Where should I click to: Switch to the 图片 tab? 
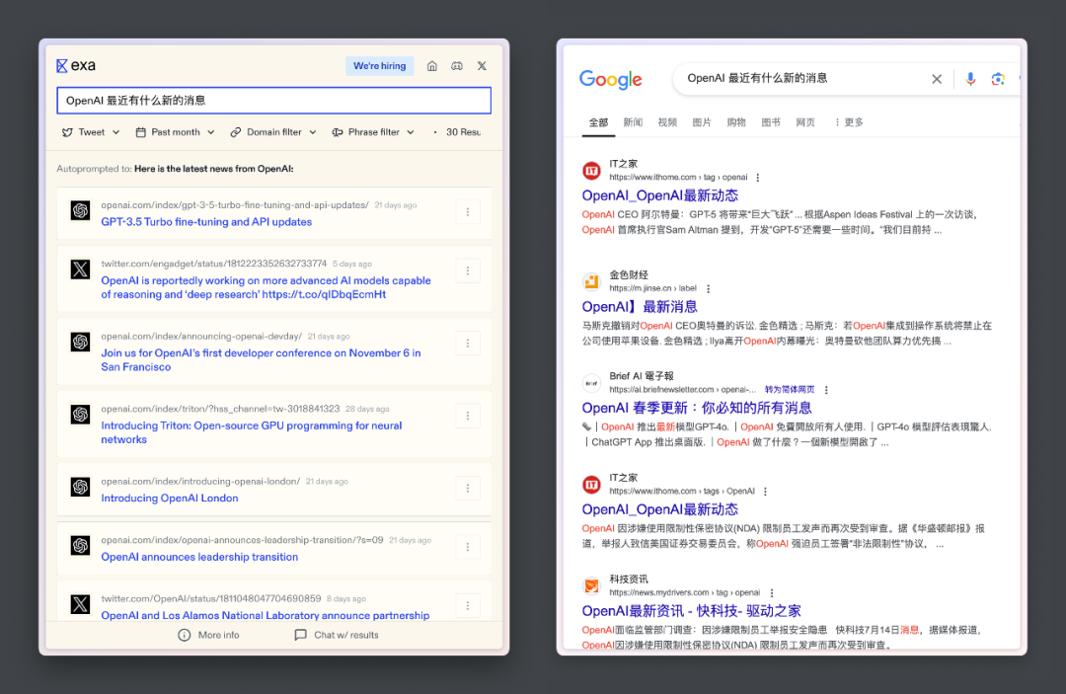coord(702,122)
